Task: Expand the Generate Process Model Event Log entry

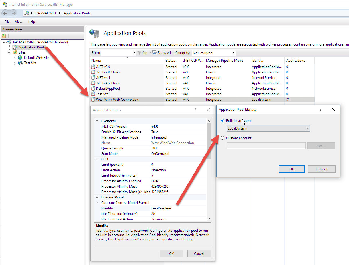Action: 97,203
